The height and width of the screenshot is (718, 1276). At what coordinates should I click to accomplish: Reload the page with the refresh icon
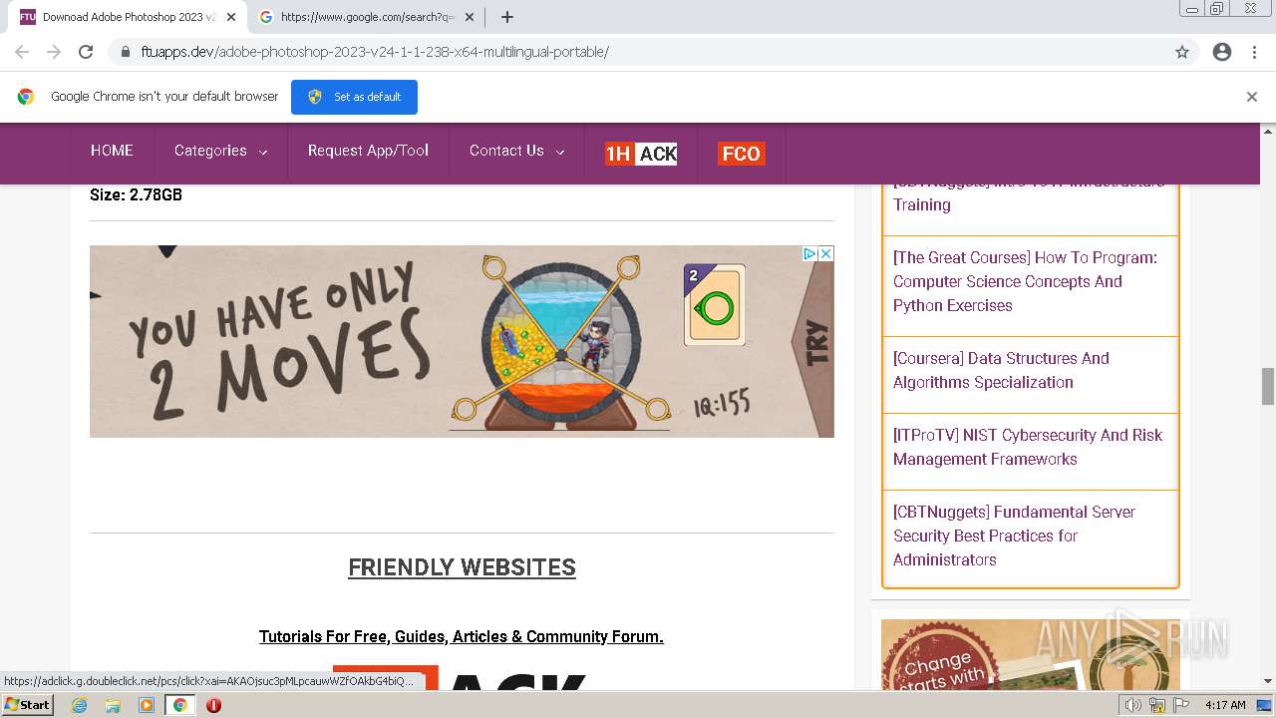coord(86,52)
